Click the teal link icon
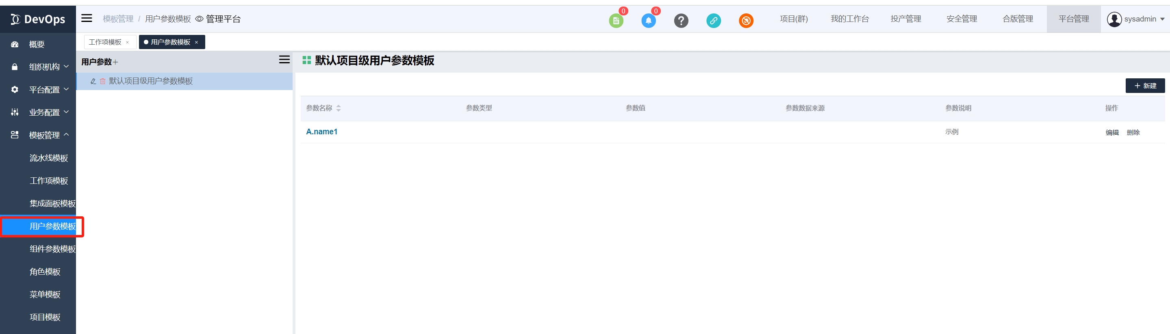Image resolution: width=1170 pixels, height=334 pixels. pos(714,20)
